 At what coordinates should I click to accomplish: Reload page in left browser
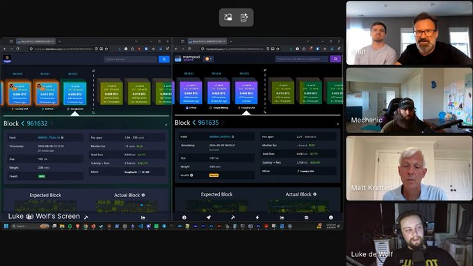(x=18, y=49)
